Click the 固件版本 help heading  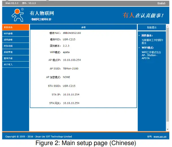[x=147, y=36]
